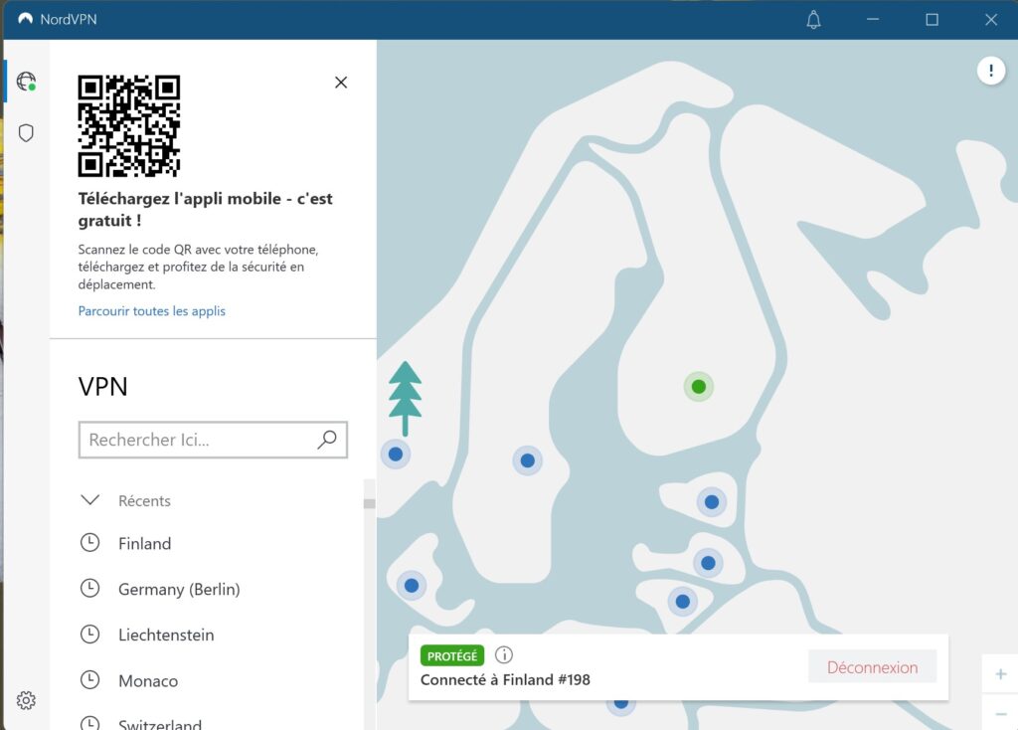The image size is (1018, 730).
Task: Click the "Connecté à Finland #198" status text
Action: [x=505, y=680]
